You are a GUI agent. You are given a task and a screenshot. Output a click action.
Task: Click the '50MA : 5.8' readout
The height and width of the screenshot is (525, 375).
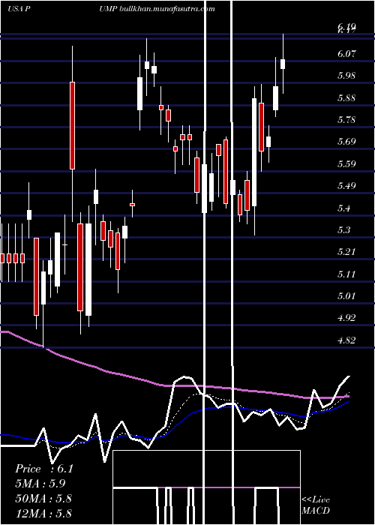[x=43, y=498]
